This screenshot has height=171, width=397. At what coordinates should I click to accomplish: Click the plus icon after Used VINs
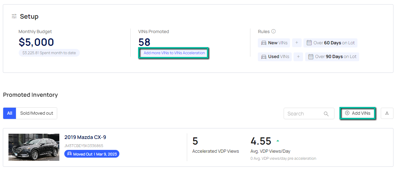(x=298, y=57)
